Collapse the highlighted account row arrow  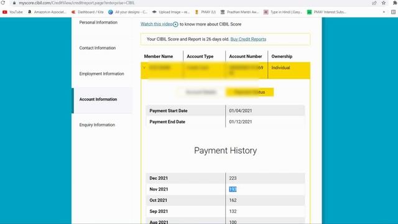pyautogui.click(x=144, y=68)
